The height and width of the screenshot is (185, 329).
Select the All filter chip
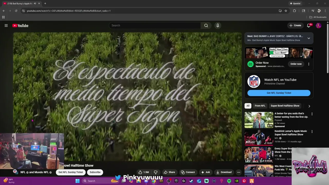point(248,106)
